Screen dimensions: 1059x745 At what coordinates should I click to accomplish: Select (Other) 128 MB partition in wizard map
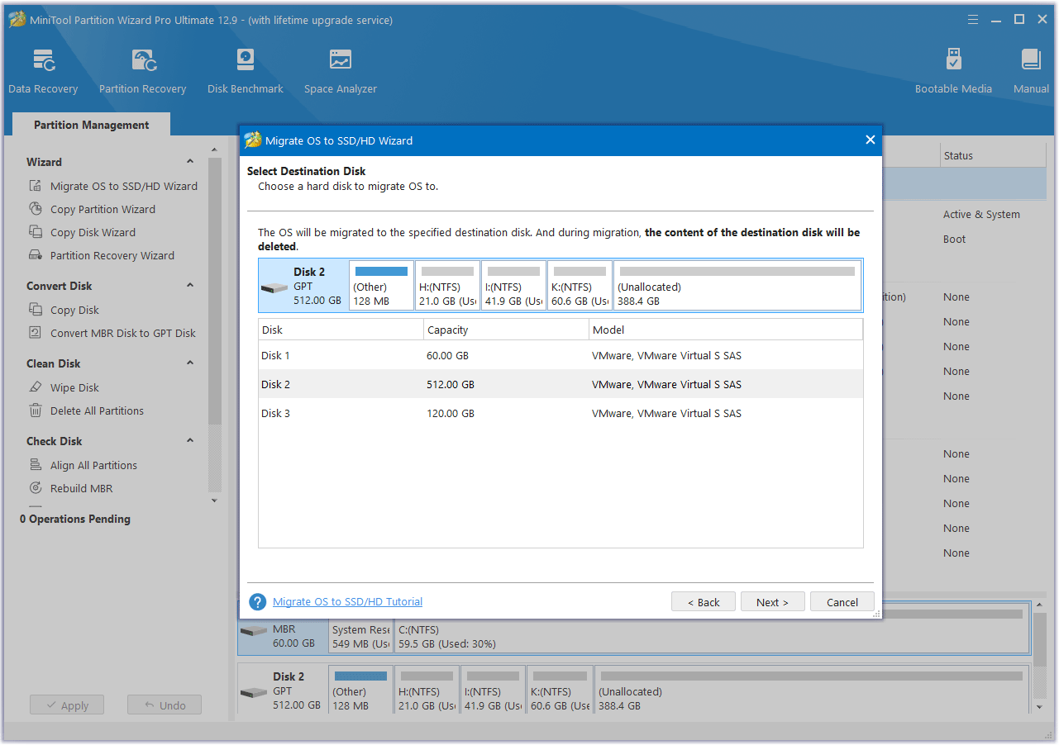(381, 286)
